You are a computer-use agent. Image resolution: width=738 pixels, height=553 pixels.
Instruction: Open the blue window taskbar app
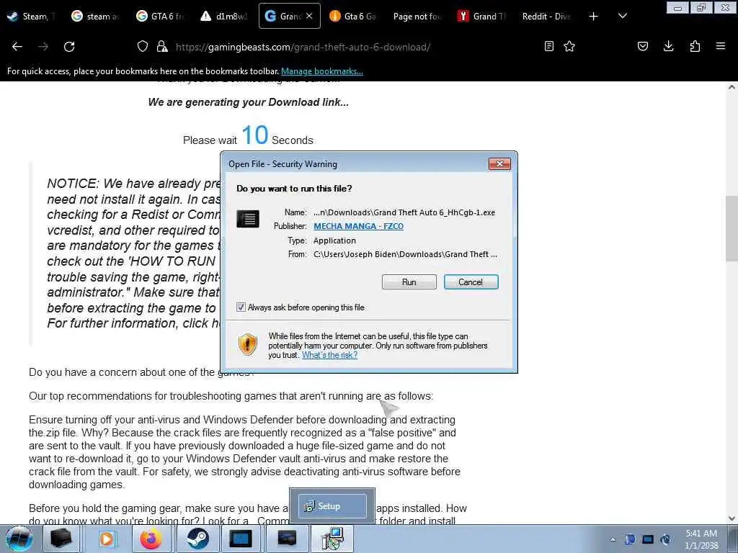pos(241,539)
